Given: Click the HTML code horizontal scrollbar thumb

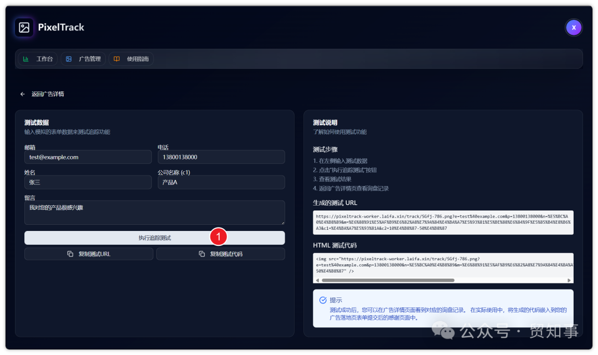Looking at the screenshot, I should pos(388,280).
